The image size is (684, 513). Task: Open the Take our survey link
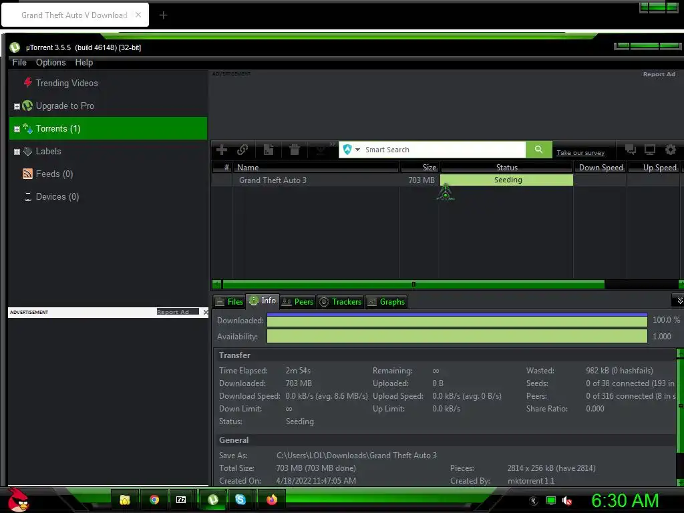pyautogui.click(x=580, y=153)
